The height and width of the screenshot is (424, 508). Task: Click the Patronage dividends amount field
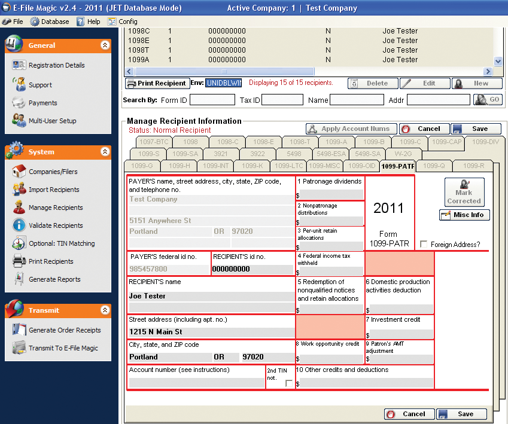click(331, 194)
